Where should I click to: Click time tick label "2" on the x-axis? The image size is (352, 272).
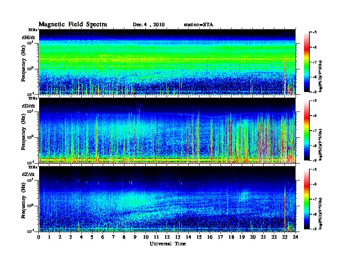(60, 237)
